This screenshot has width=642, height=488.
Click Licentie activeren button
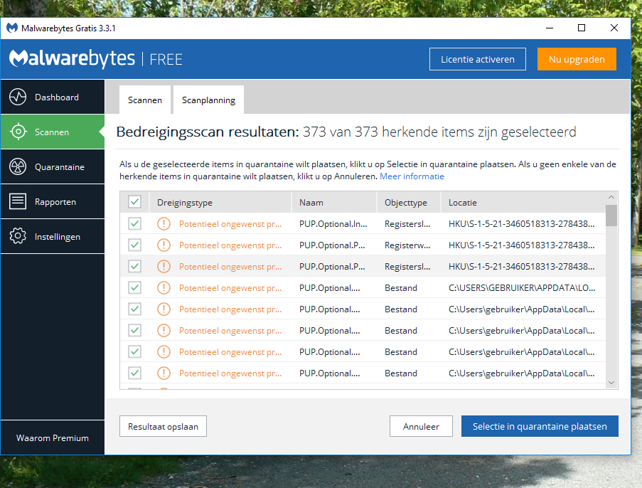(477, 60)
